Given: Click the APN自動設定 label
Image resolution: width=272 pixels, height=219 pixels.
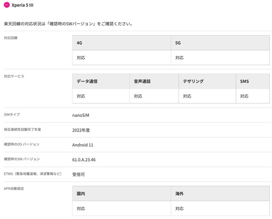Looking at the screenshot, I should (14, 188).
